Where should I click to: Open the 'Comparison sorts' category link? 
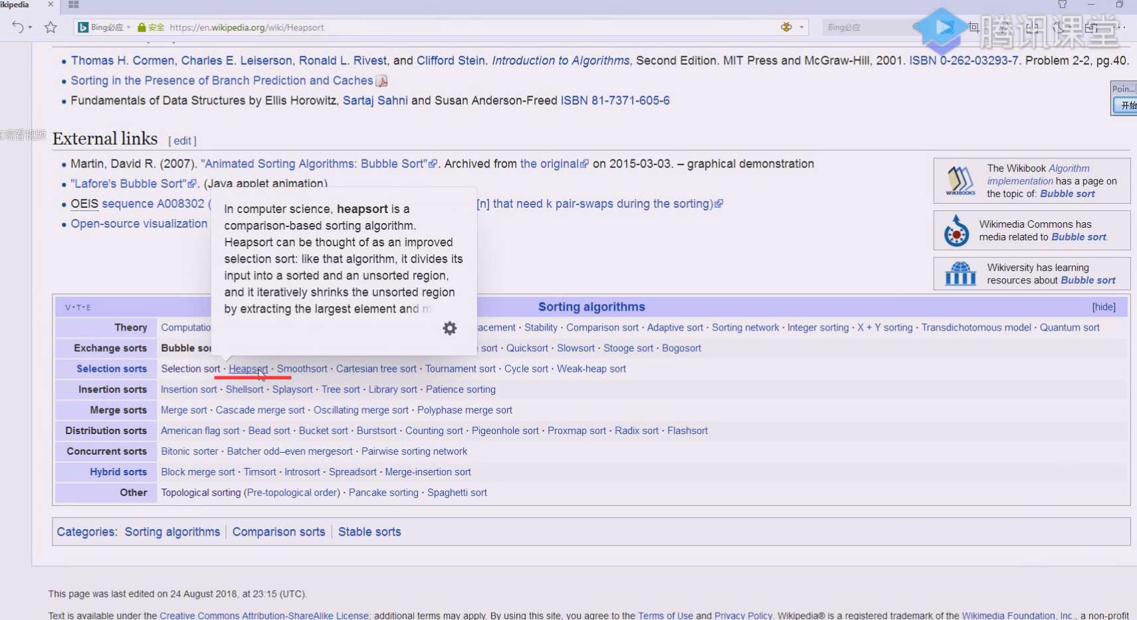coord(279,532)
